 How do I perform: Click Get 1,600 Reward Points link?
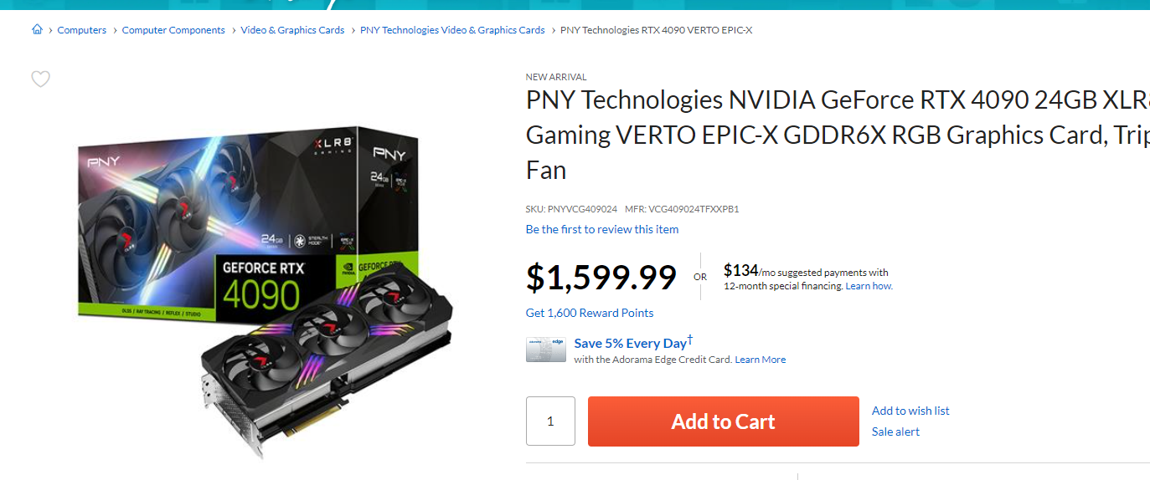[x=590, y=313]
